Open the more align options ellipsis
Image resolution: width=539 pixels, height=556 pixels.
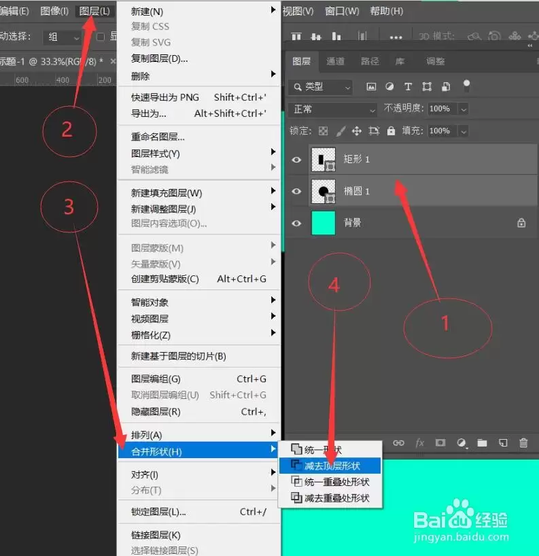[396, 37]
